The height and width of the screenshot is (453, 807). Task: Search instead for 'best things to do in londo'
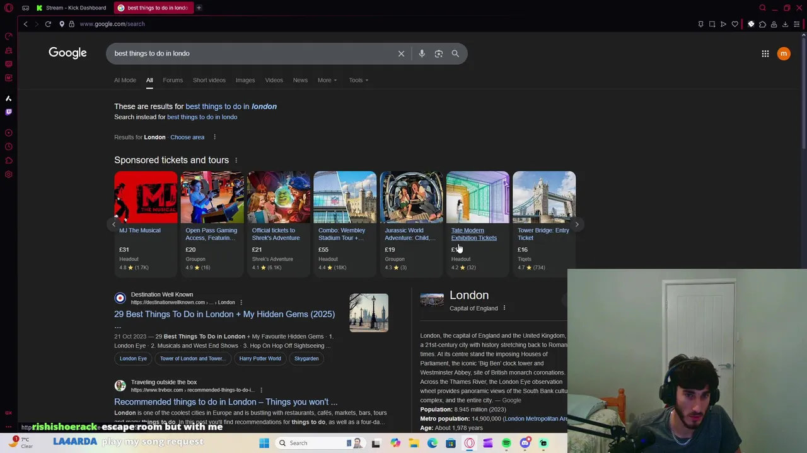click(x=202, y=117)
